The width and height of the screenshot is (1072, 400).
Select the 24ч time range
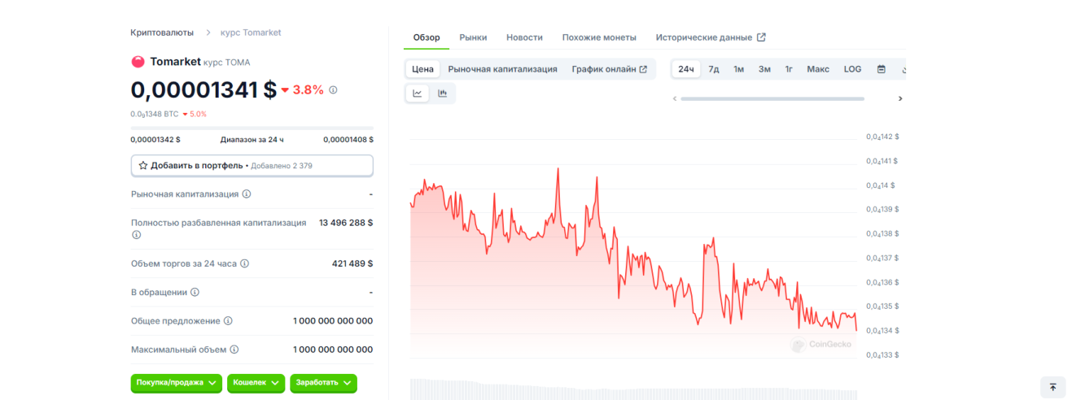click(x=686, y=69)
